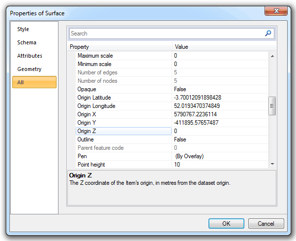Click the Point height value field
The width and height of the screenshot is (296, 241).
pyautogui.click(x=220, y=165)
